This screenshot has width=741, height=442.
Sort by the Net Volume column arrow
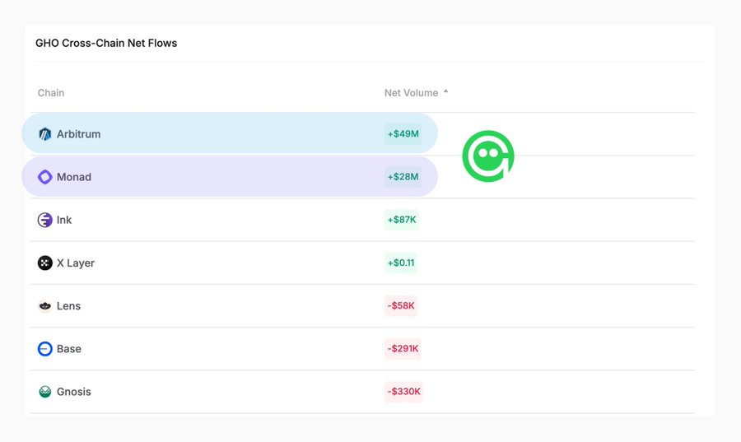tap(445, 91)
